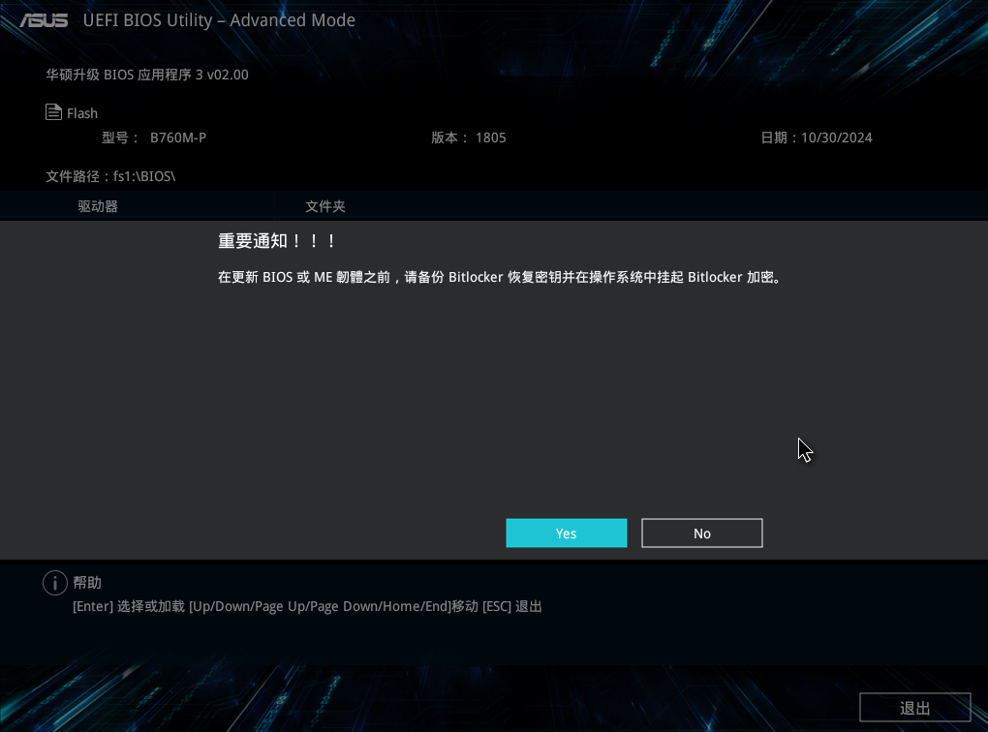Click the 重要通知 dialog heading
Image resolution: width=988 pixels, height=732 pixels.
coord(277,241)
